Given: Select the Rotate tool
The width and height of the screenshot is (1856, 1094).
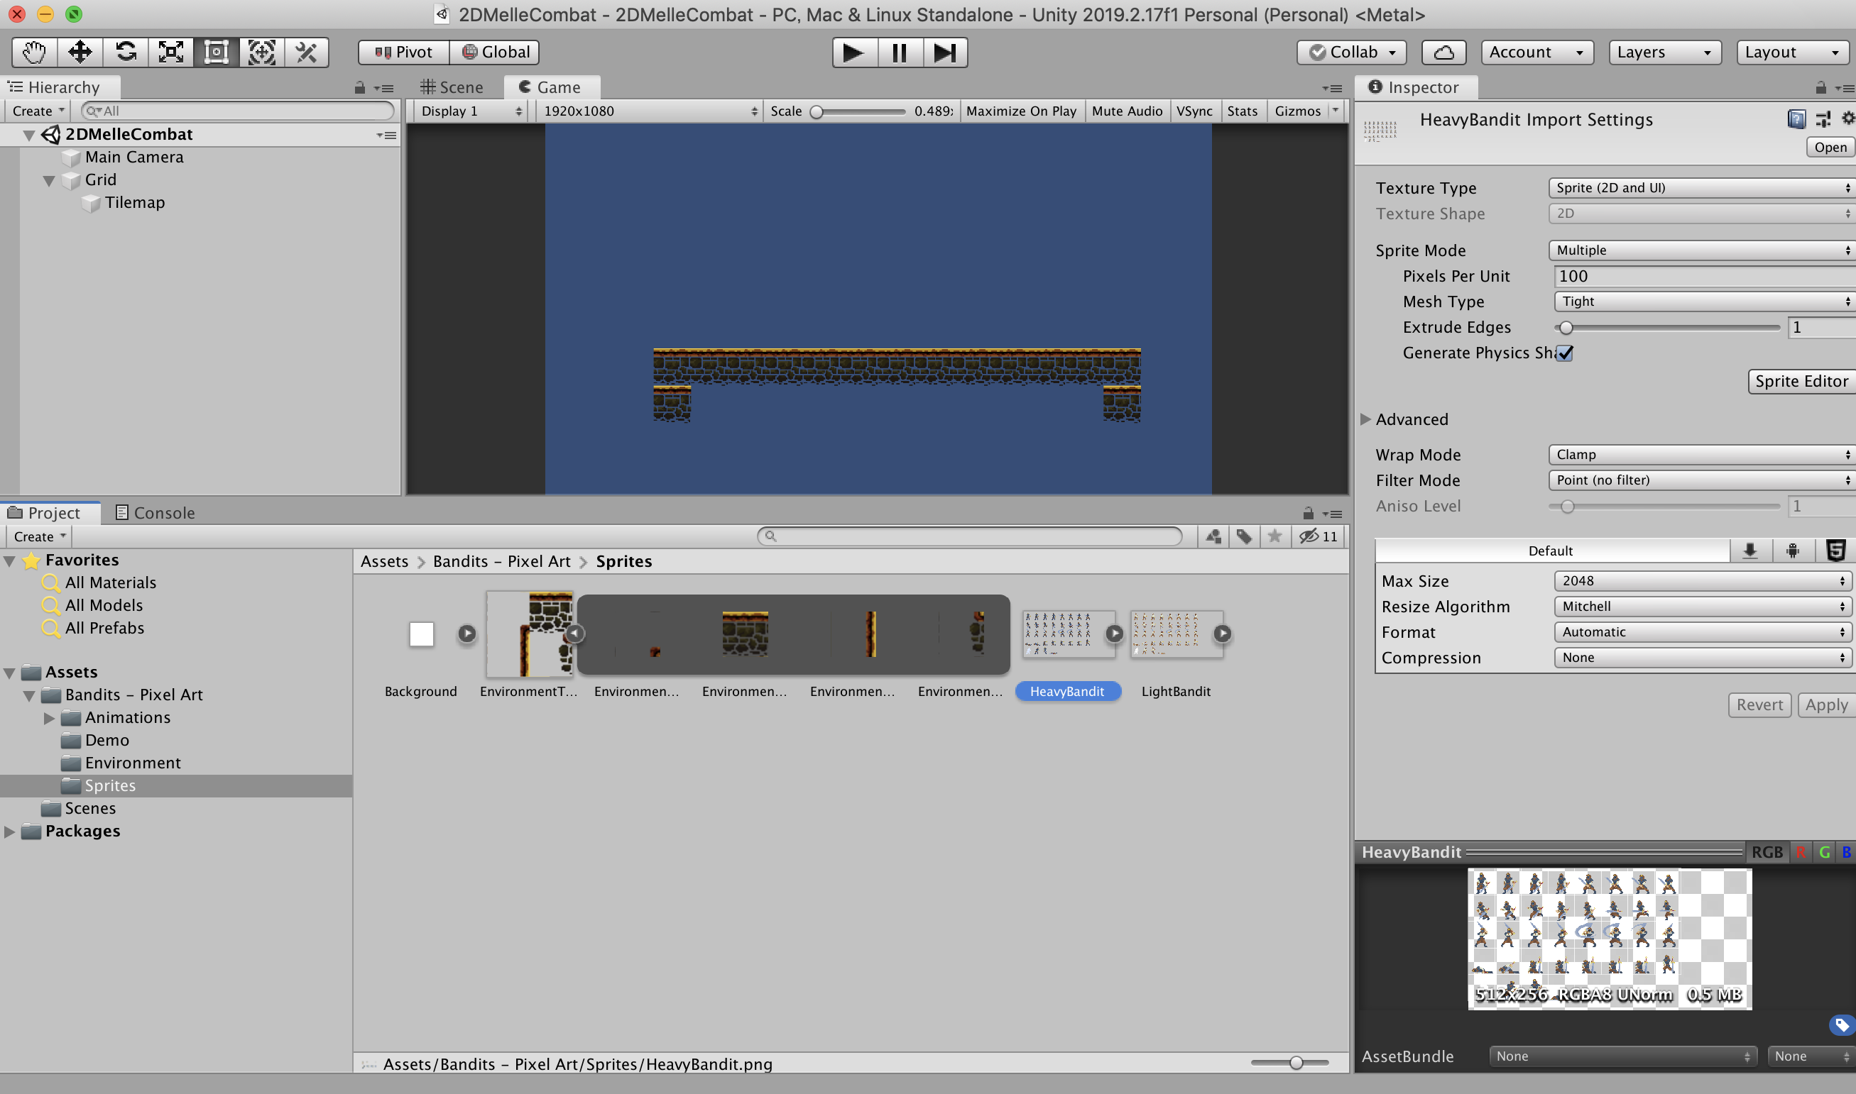Looking at the screenshot, I should [x=126, y=53].
